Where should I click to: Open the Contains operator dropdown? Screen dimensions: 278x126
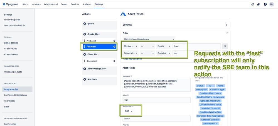pyautogui.click(x=164, y=53)
